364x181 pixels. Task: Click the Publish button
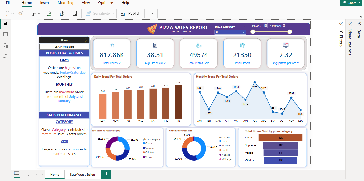131,13
